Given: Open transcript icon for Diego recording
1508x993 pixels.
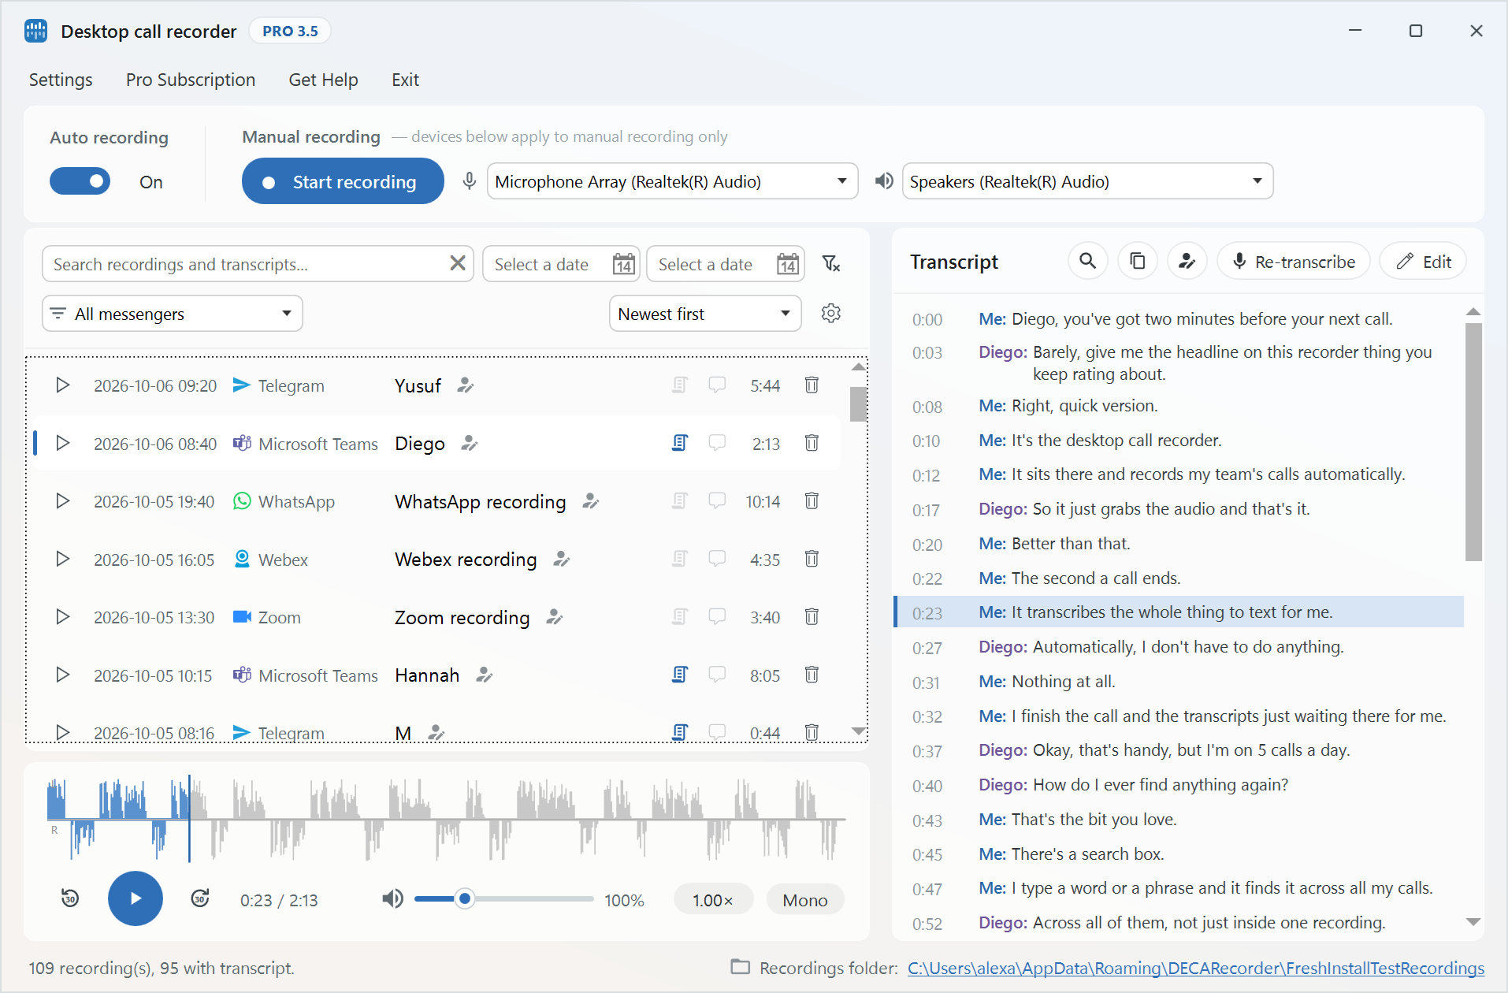Looking at the screenshot, I should (679, 444).
